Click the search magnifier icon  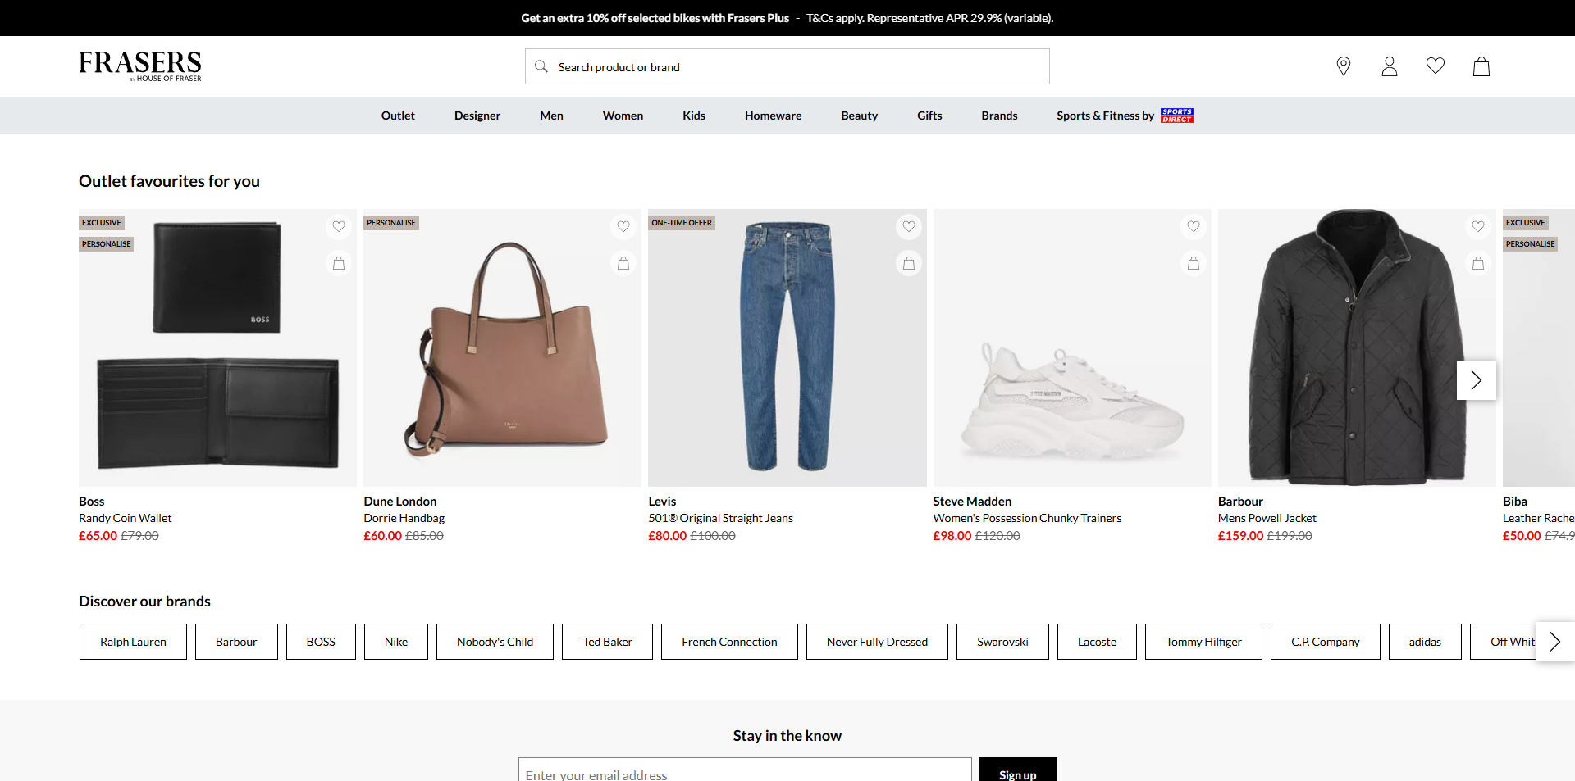pyautogui.click(x=541, y=66)
